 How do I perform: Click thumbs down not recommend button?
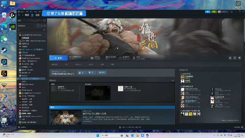point(92,73)
